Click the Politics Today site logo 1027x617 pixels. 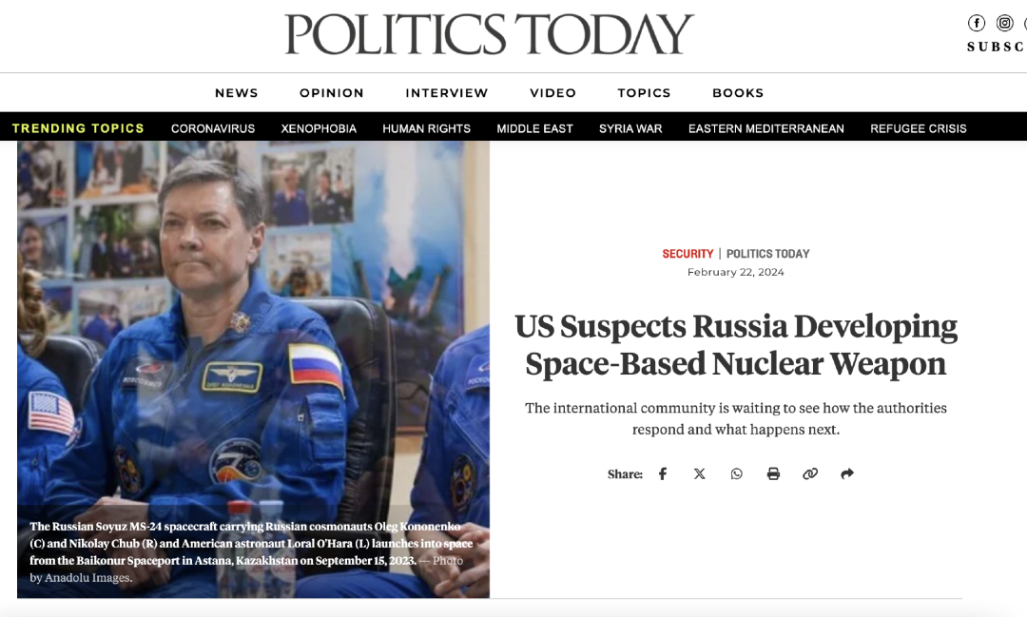pyautogui.click(x=489, y=34)
